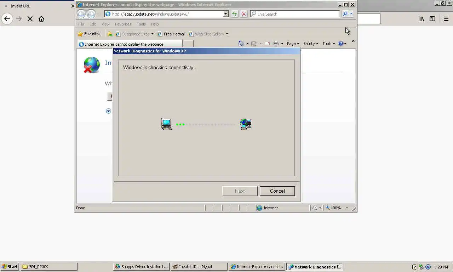453x272 pixels.
Task: Expand the Web Slice Gallery dropdown
Action: tap(227, 34)
